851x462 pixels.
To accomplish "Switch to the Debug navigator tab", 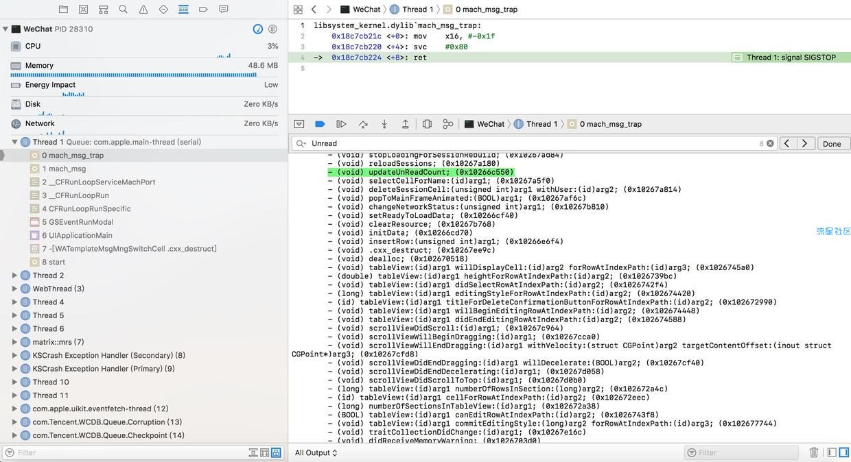I will (183, 10).
